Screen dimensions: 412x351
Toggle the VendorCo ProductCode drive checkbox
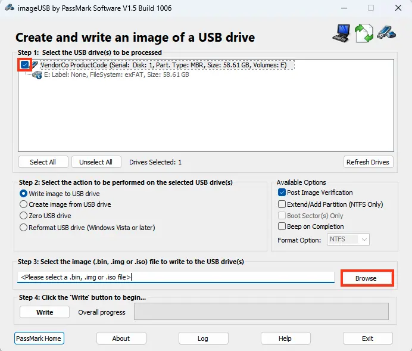click(24, 65)
